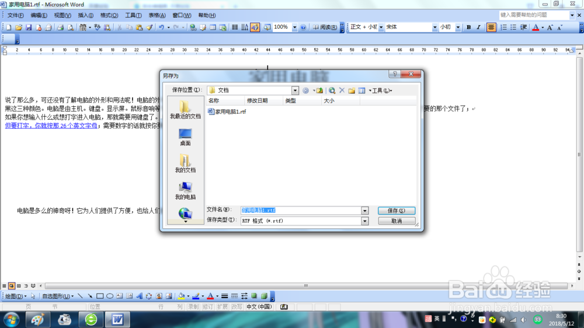The width and height of the screenshot is (584, 328).
Task: Go to 我的电脑 in places bar
Action: [185, 191]
